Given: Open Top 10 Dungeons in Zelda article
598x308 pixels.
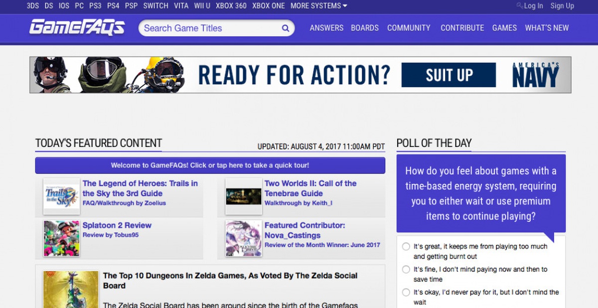Looking at the screenshot, I should pos(230,281).
